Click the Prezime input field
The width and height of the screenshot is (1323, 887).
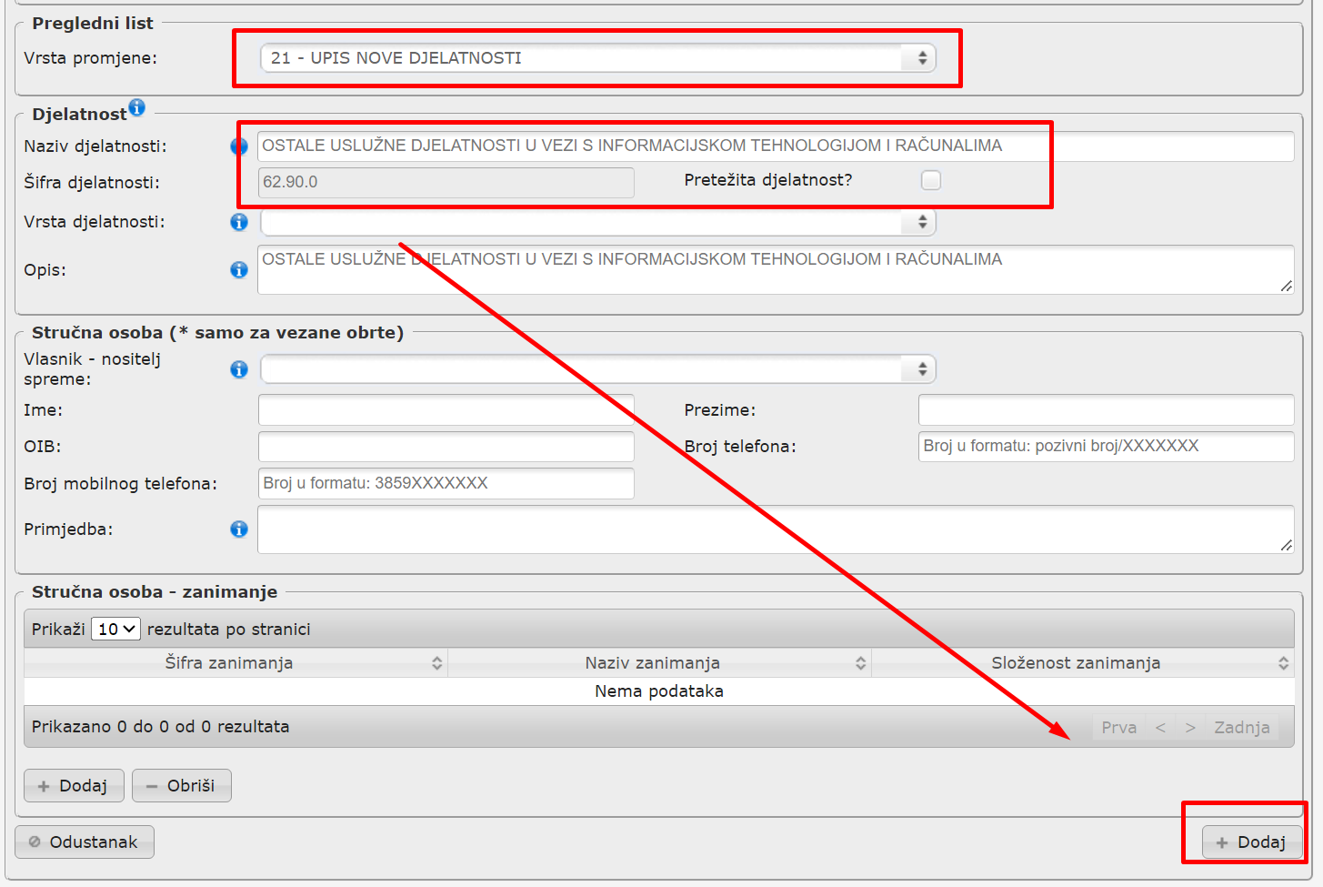pyautogui.click(x=1106, y=410)
